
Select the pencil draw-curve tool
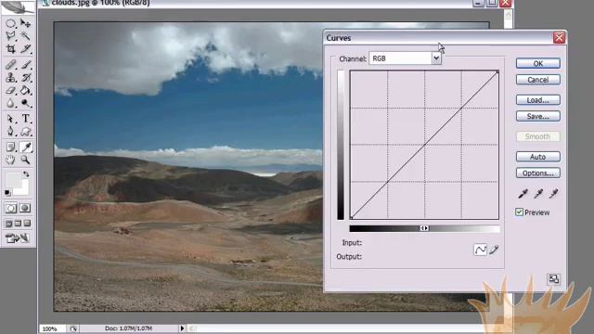(x=494, y=250)
